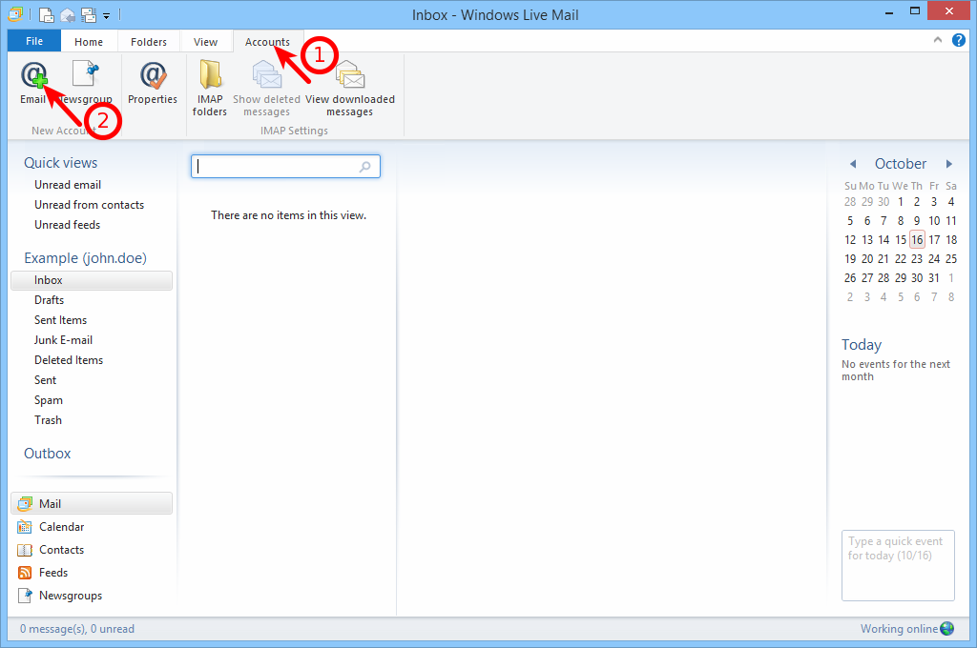This screenshot has width=977, height=648.
Task: Select October 12 in calendar
Action: [850, 239]
